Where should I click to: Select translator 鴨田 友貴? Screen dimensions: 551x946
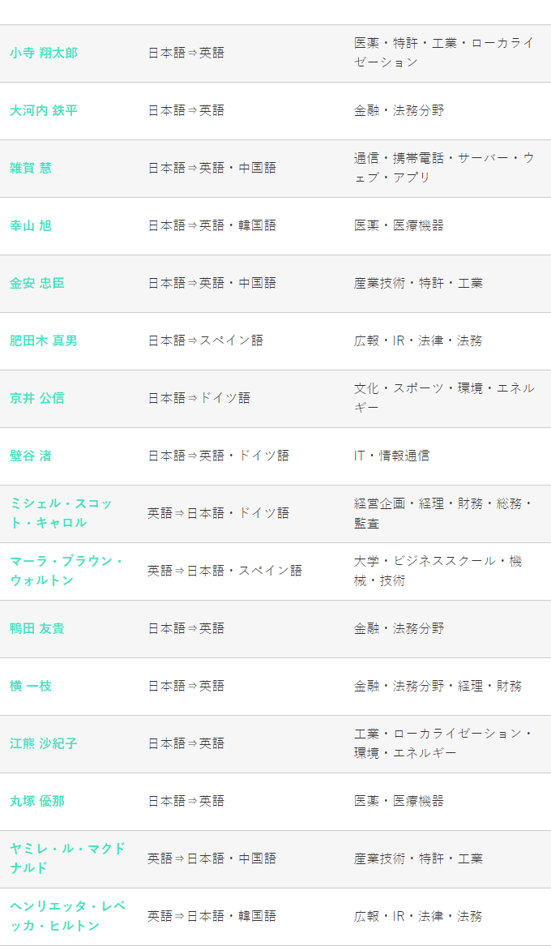(37, 628)
